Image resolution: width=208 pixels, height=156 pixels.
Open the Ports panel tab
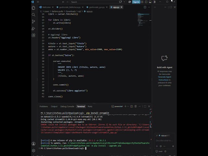tap(90, 107)
